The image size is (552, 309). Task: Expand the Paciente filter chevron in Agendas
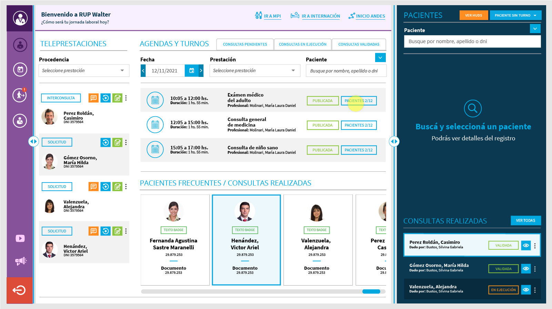pyautogui.click(x=380, y=58)
